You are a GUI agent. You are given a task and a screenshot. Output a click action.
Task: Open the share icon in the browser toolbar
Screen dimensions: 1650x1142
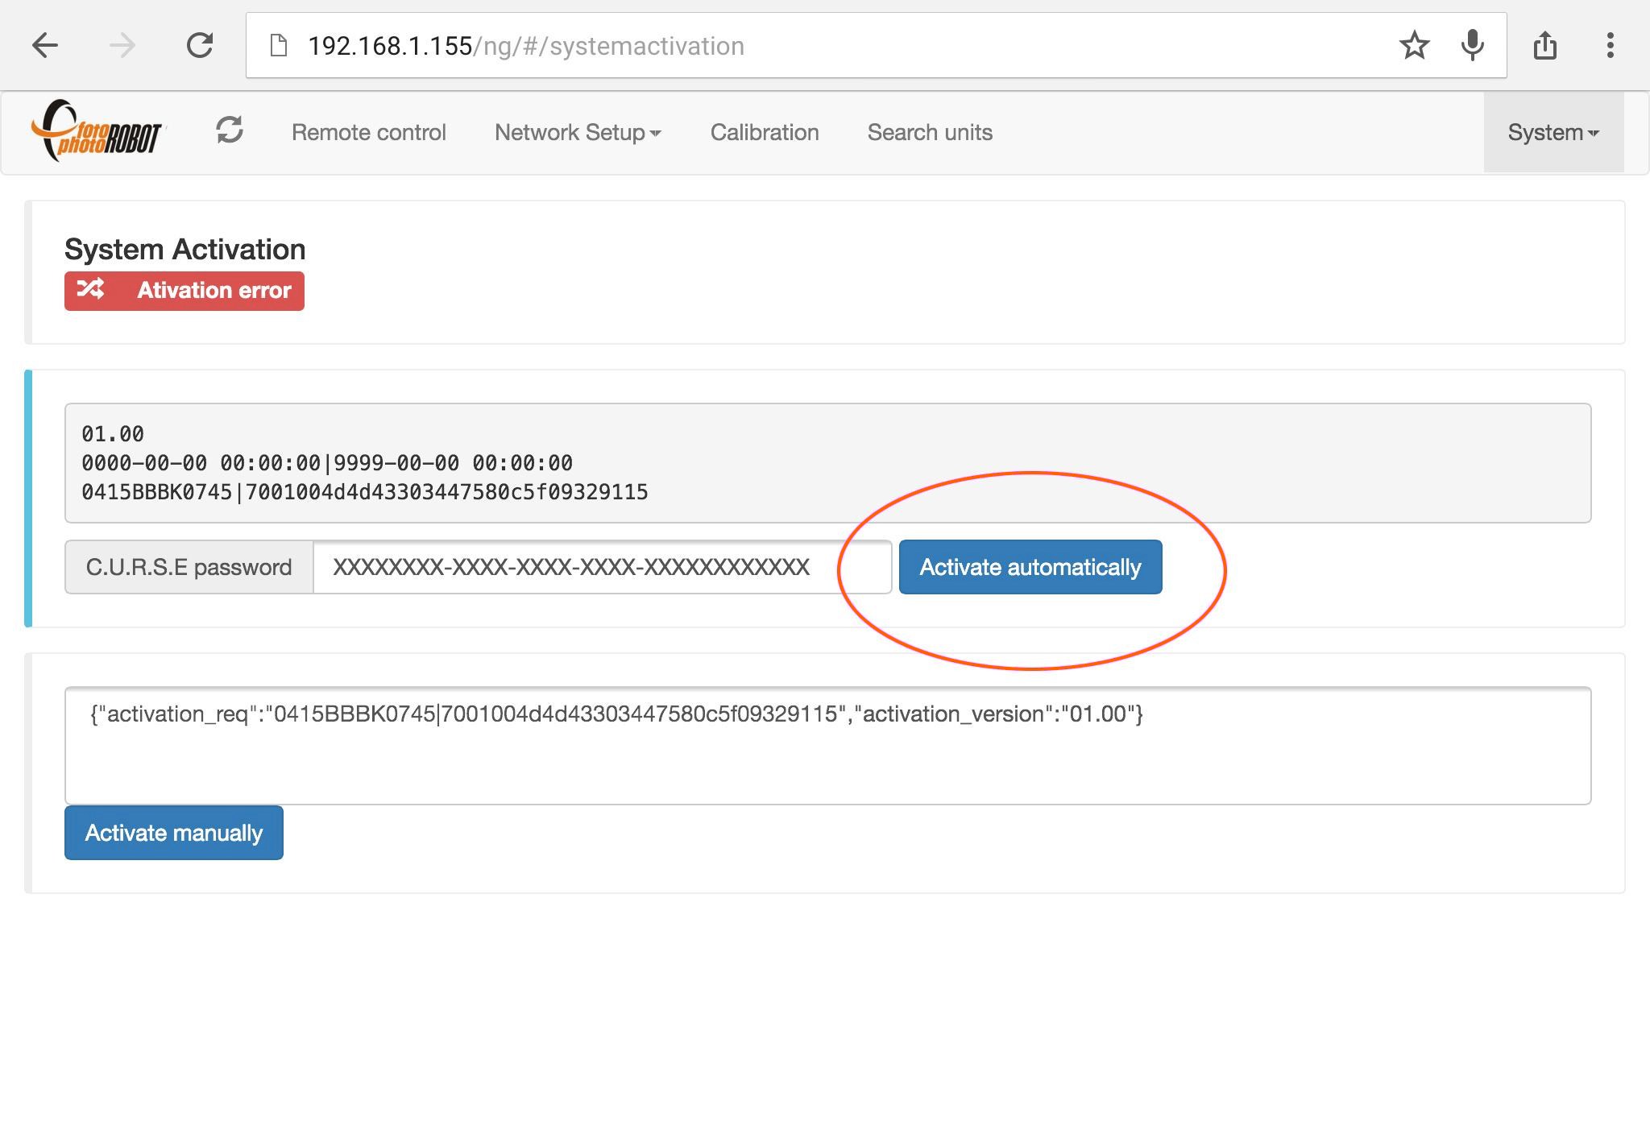pos(1544,45)
